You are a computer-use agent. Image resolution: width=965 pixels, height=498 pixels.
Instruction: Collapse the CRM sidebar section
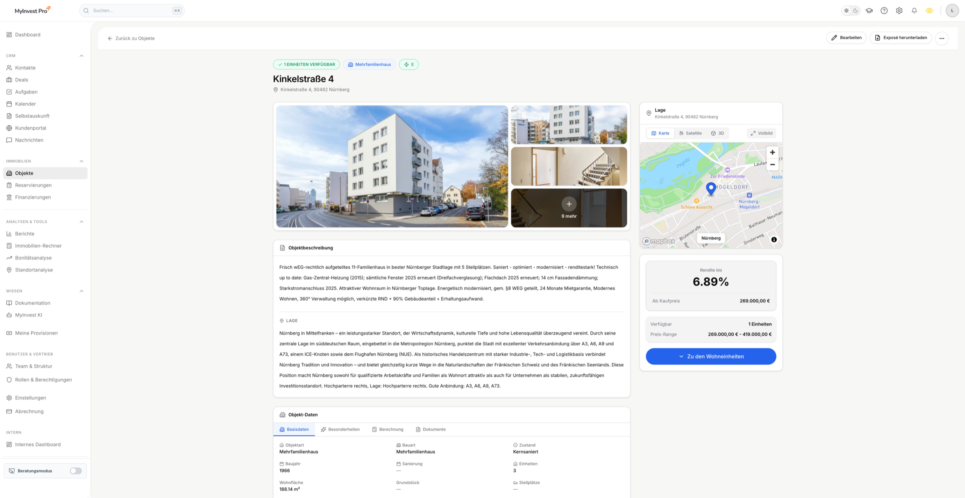point(82,55)
